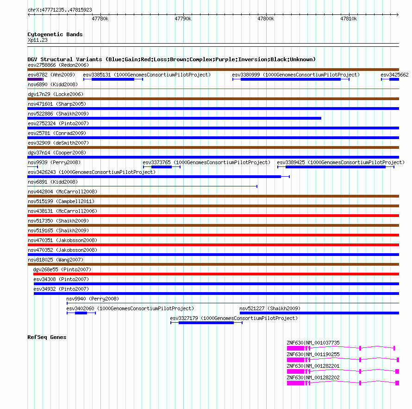
Task: Click the dgv17n29 (Locke2006) label
Action: [56, 94]
